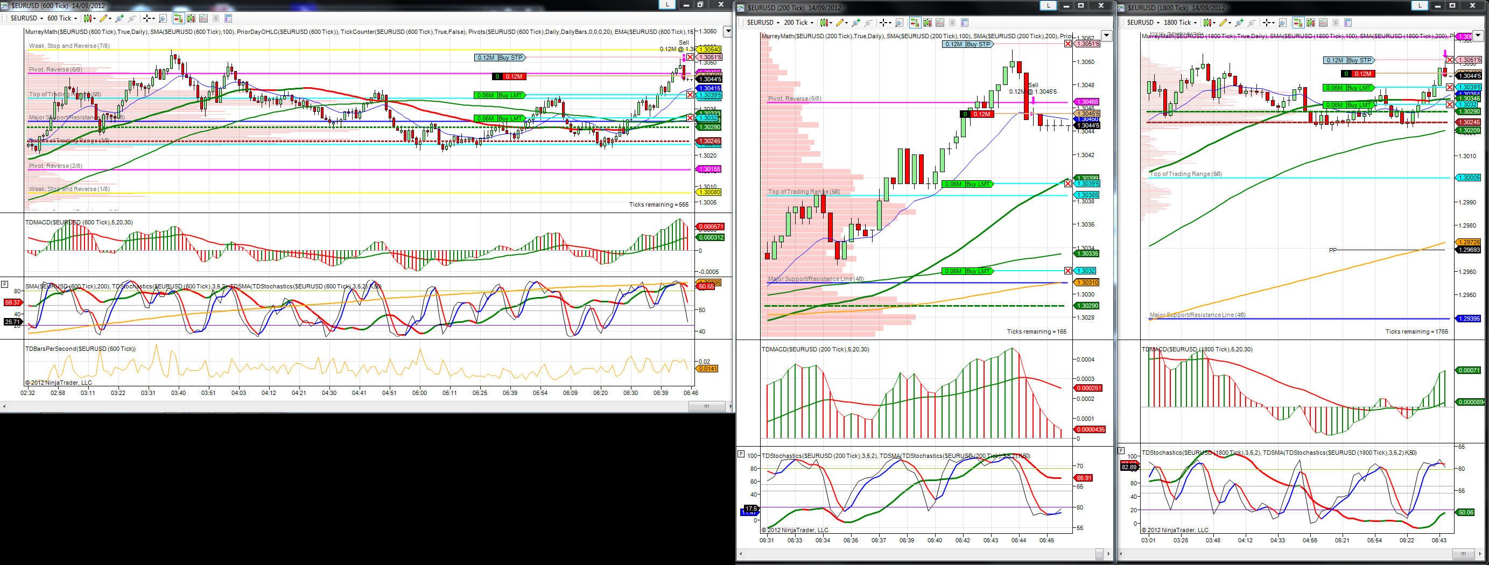Zoom in on the 600 Tick chart
The width and height of the screenshot is (1489, 565).
tap(120, 18)
